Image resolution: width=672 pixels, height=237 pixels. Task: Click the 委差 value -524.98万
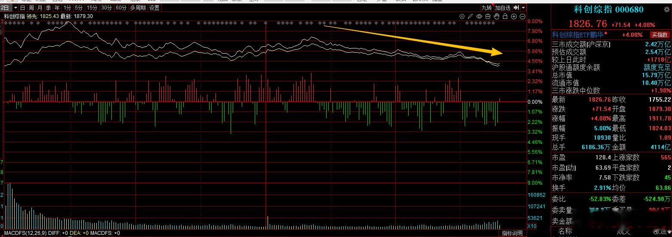(657, 199)
